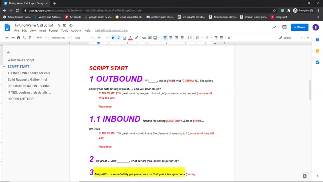323x182 pixels.
Task: Close the document outline with back arrow
Action: point(8,53)
